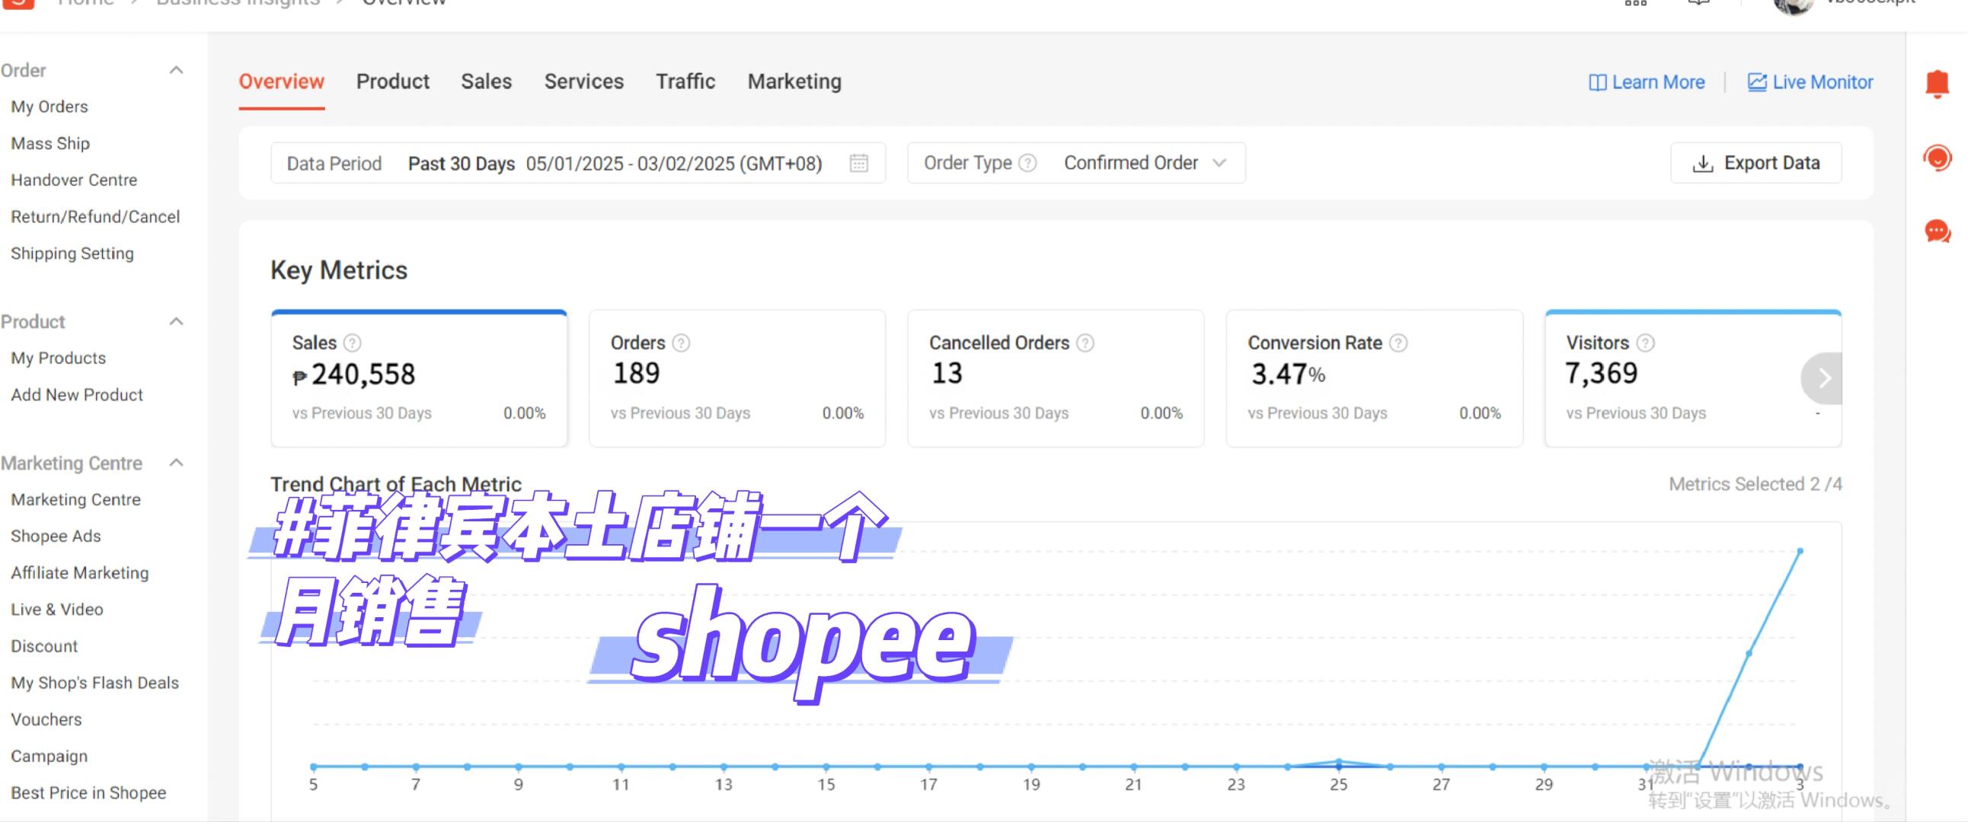This screenshot has width=1968, height=822.
Task: Click chart data point at day 25
Action: (x=1338, y=762)
